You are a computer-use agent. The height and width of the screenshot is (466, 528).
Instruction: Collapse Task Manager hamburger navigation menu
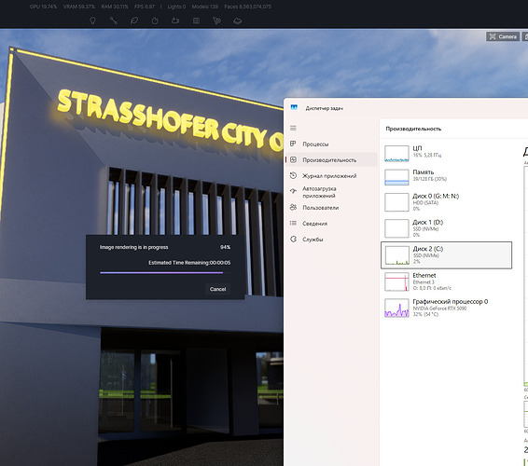(x=293, y=128)
